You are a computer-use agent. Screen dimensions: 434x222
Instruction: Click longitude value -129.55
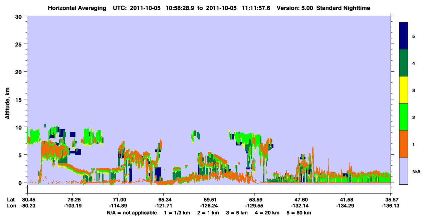coord(254,206)
